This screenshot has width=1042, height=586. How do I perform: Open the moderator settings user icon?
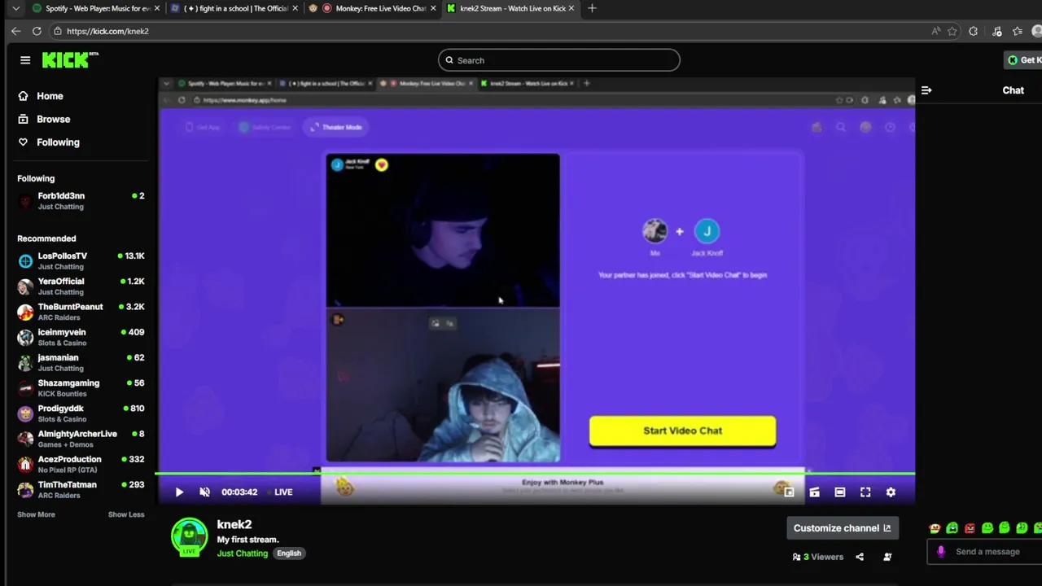point(887,557)
